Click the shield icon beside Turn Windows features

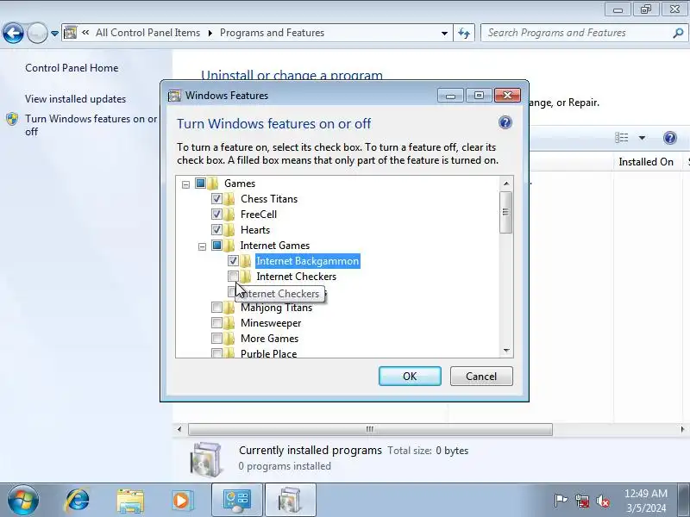pos(12,119)
